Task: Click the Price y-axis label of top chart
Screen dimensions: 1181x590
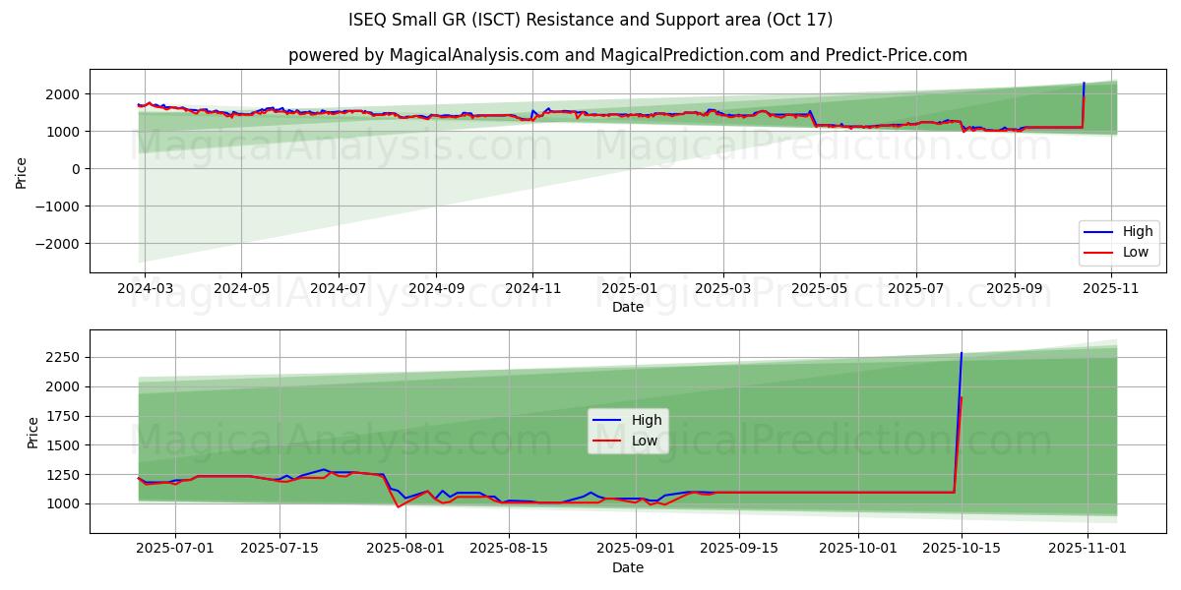Action: (x=22, y=171)
